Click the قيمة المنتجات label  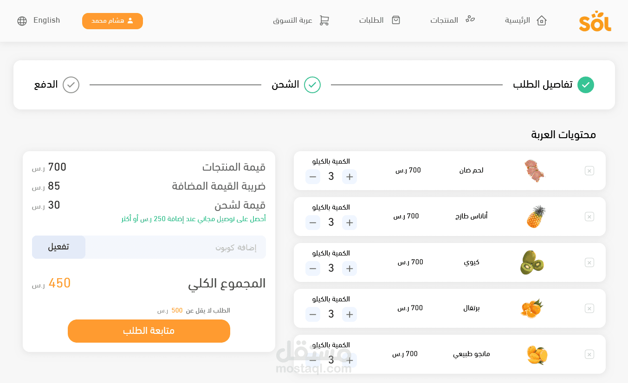tap(234, 167)
